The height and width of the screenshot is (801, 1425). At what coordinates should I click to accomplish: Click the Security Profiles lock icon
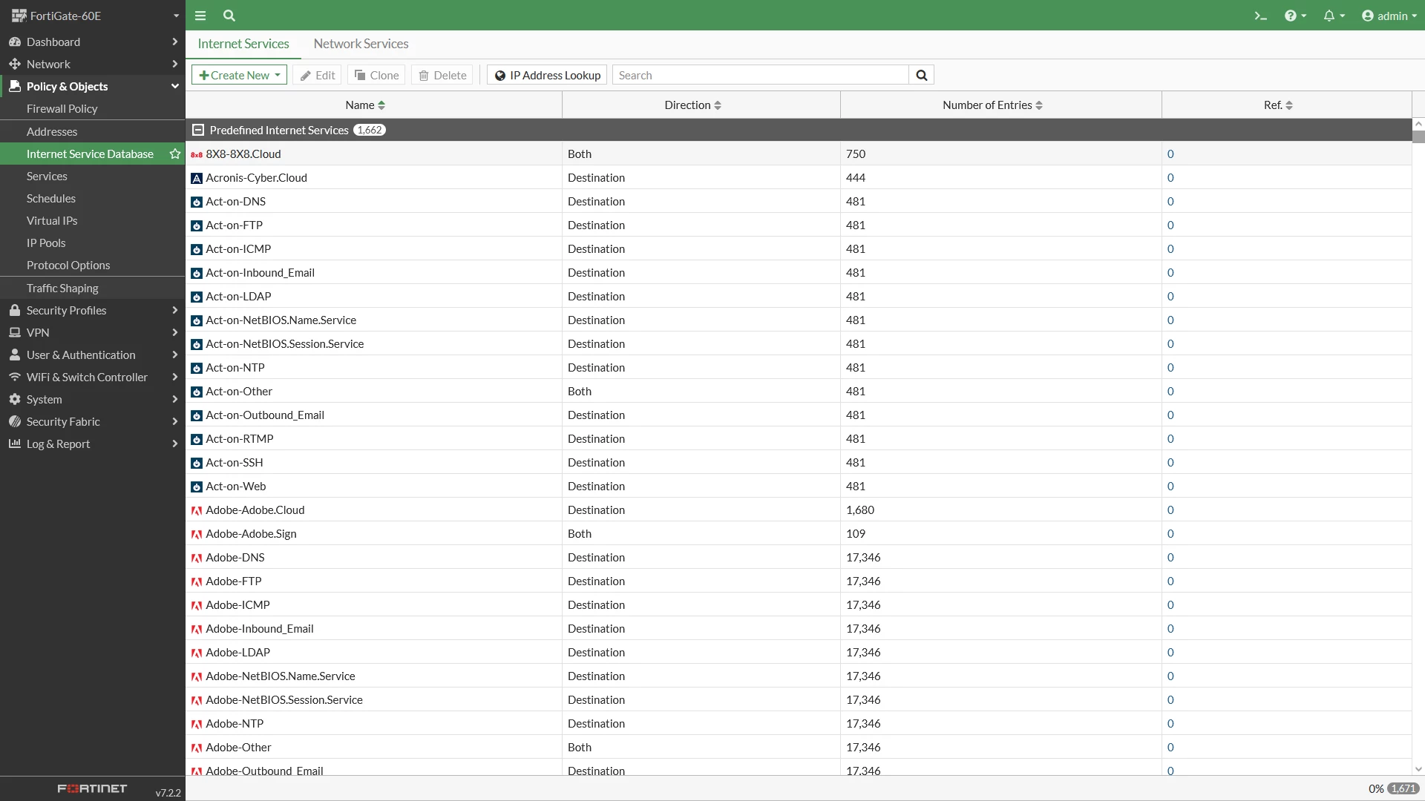(15, 310)
